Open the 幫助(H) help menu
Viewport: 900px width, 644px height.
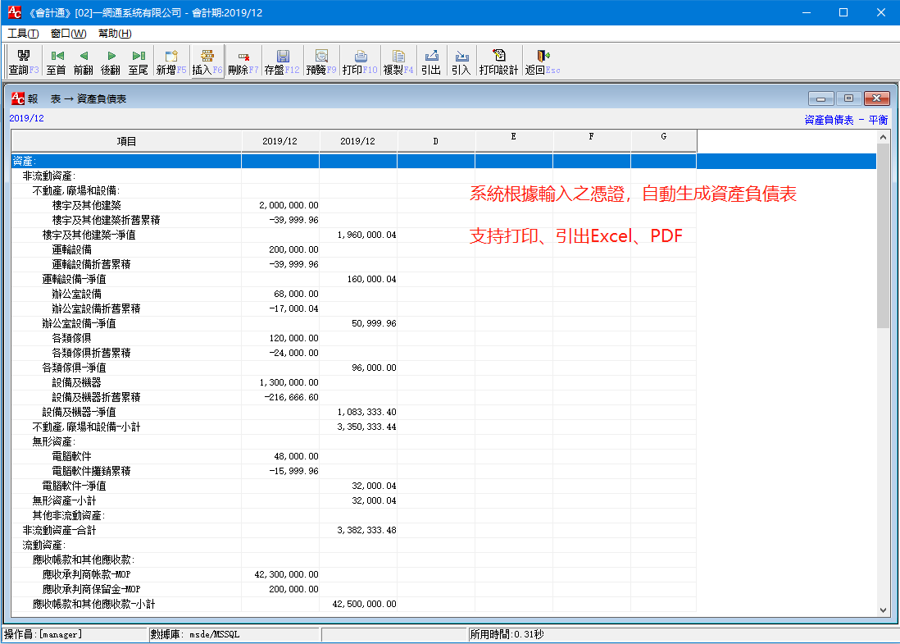coord(114,34)
